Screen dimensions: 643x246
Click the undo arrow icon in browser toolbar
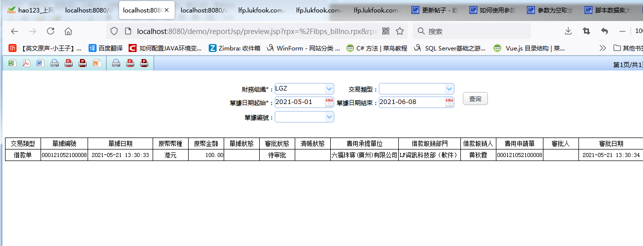(x=604, y=31)
